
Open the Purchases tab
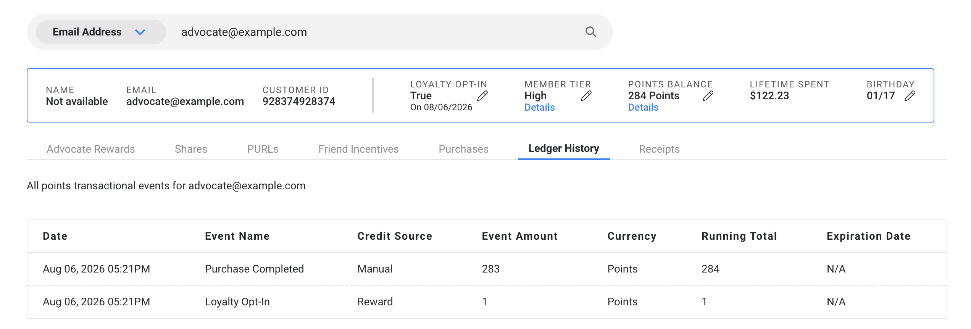(x=463, y=149)
